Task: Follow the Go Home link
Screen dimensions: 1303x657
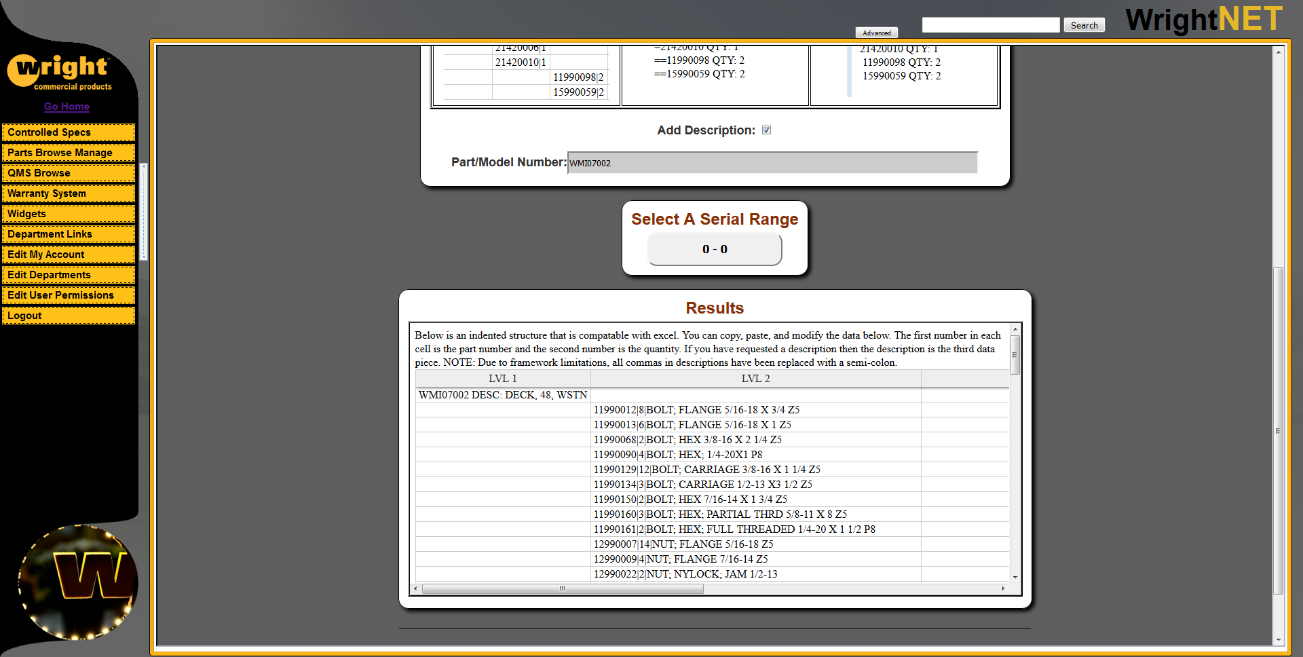Action: click(x=67, y=107)
